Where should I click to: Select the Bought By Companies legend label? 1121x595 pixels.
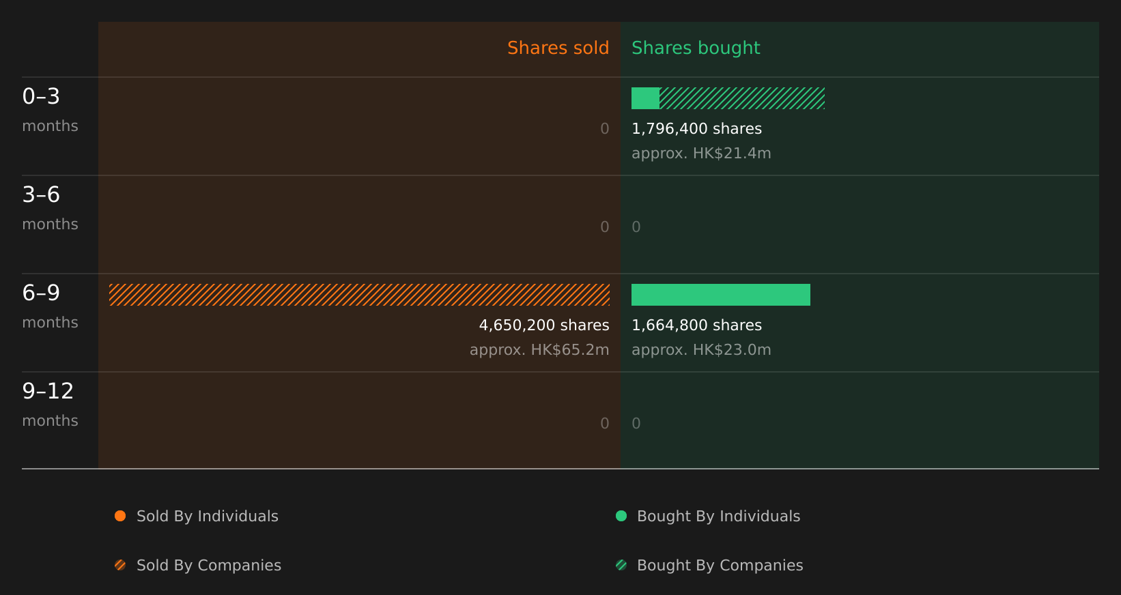coord(720,566)
